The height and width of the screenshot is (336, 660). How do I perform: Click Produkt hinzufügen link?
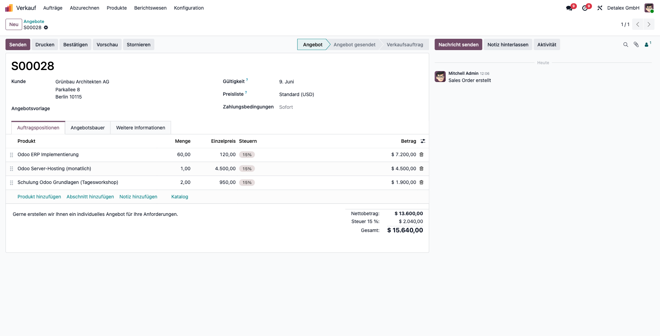coord(39,197)
